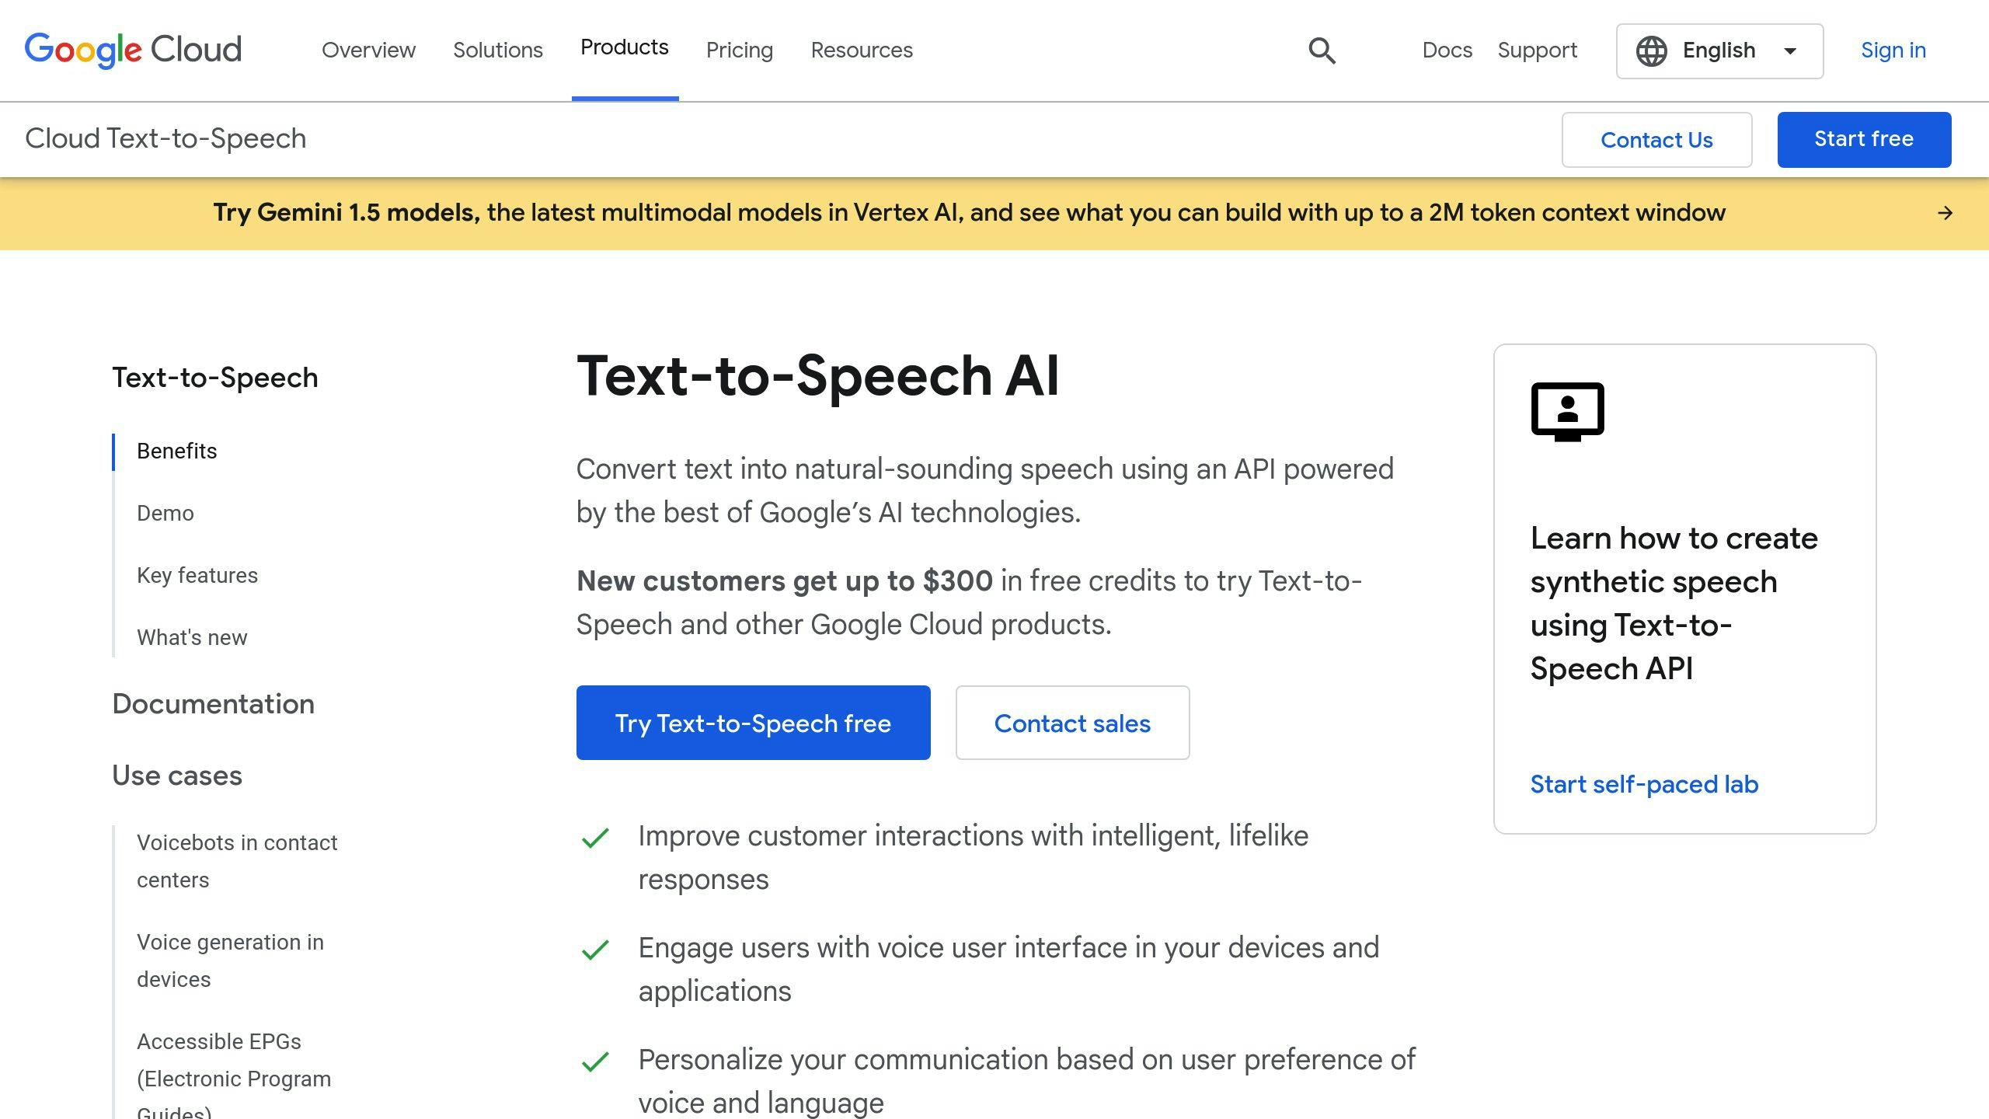
Task: Expand the Documentation section
Action: click(x=213, y=703)
